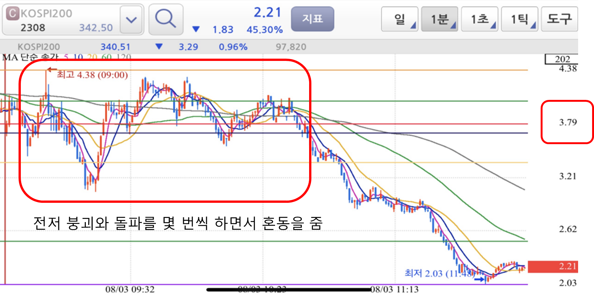Click the 08/03 11:13 time axis label
Viewport: 594px width, 297px height.
[x=394, y=290]
